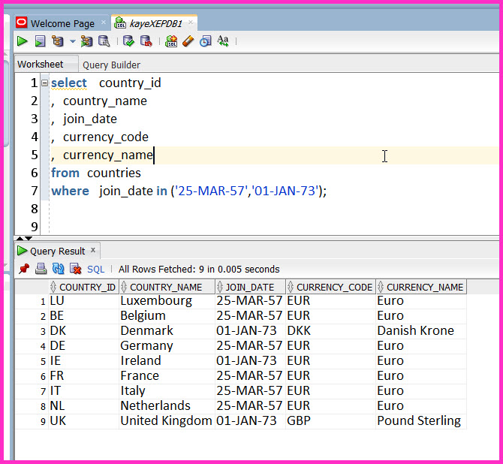503x464 pixels.
Task: Switch to the Worksheet tab
Action: click(41, 64)
